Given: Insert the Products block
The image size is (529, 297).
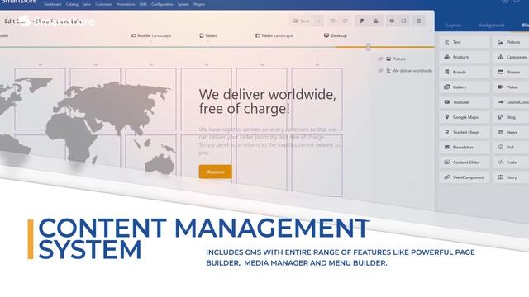Looking at the screenshot, I should pos(465,57).
